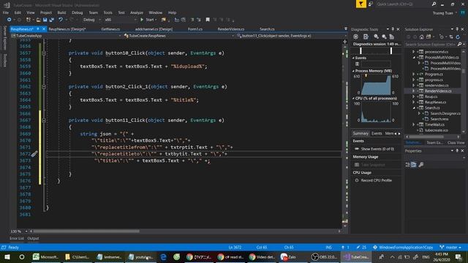Collapse the button10_Click method outline

click(44, 53)
